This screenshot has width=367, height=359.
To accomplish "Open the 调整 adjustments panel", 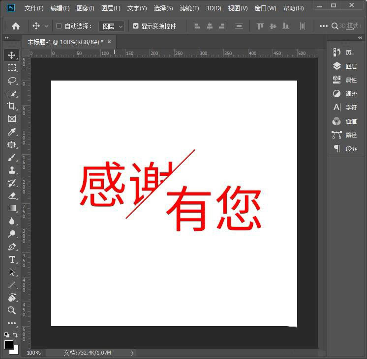I will [344, 94].
